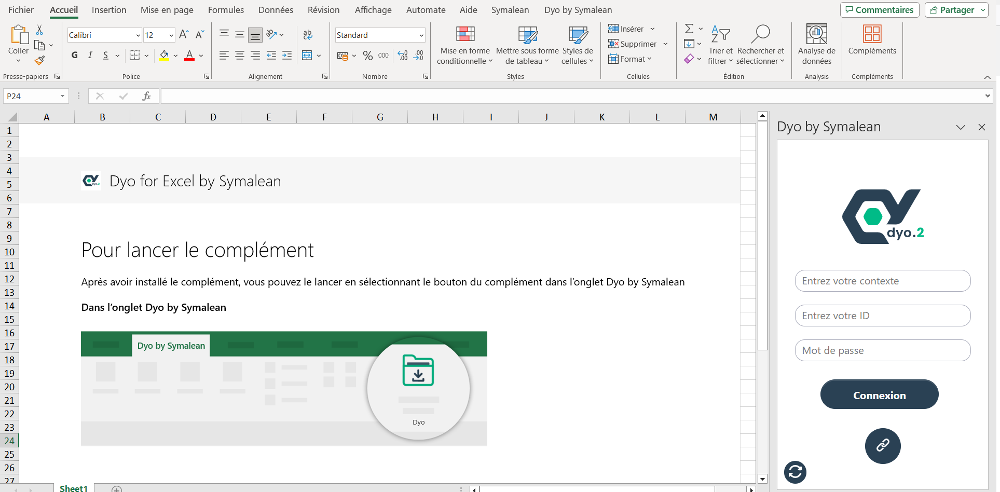Apply yellow fill color

click(x=164, y=56)
